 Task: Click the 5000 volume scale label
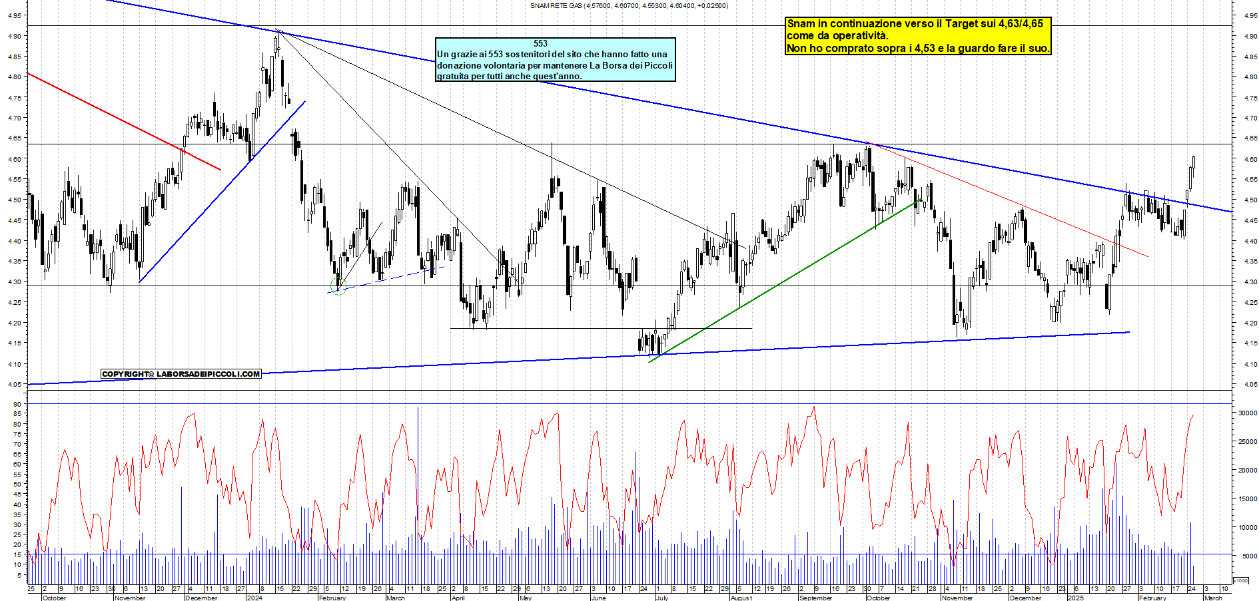tap(1249, 556)
